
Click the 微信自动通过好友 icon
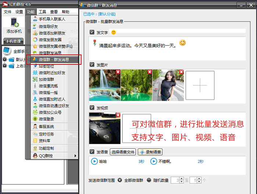pos(35,106)
